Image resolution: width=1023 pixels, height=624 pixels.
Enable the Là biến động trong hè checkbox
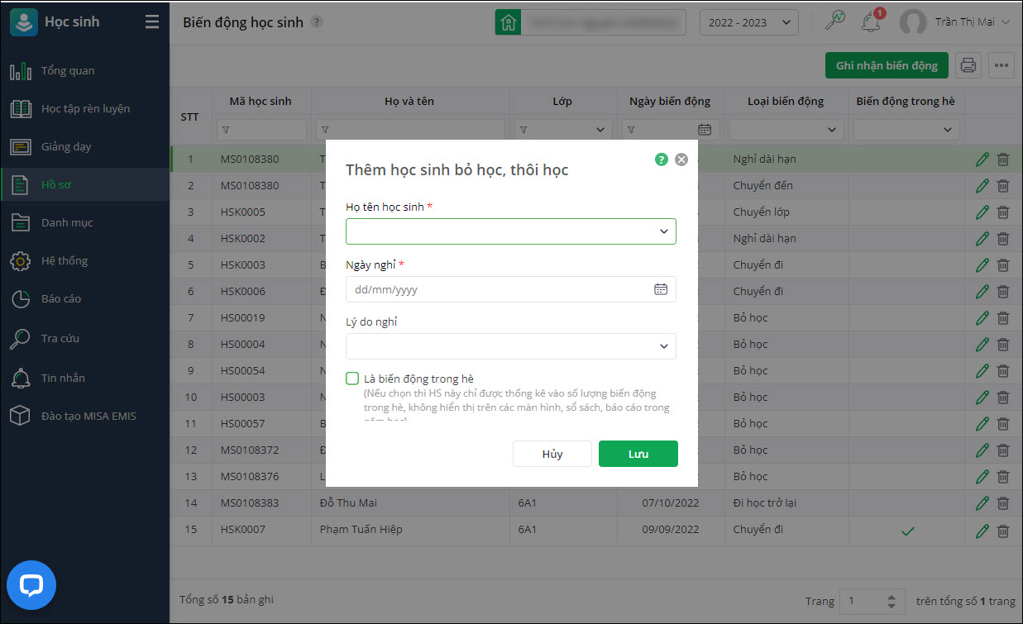pos(353,379)
